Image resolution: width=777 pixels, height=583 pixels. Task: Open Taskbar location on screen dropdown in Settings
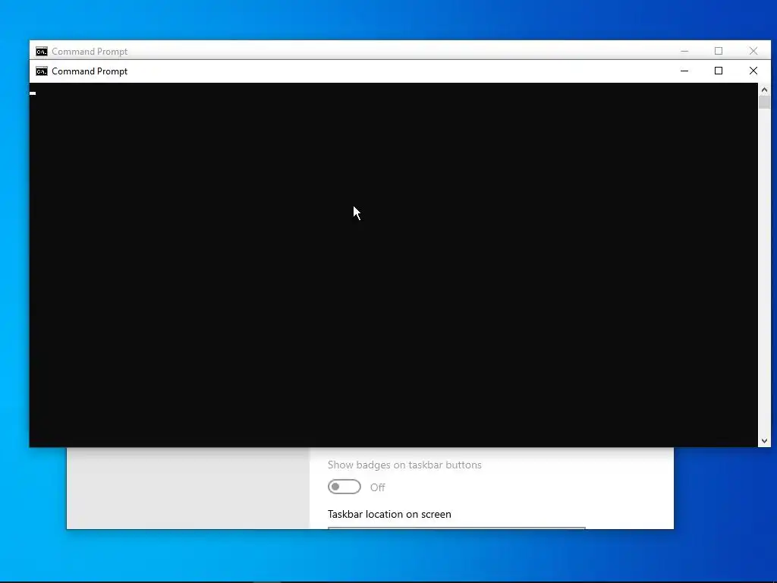coord(456,528)
